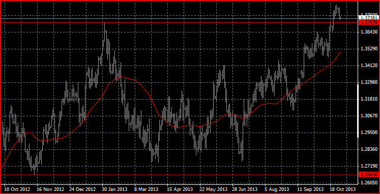Click the 5 Aug 2013 date label
The height and width of the screenshot is (194, 380).
point(278,189)
